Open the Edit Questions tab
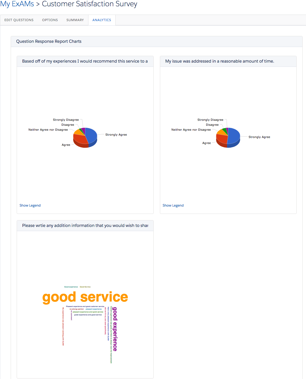This screenshot has height=379, width=306. 19,20
